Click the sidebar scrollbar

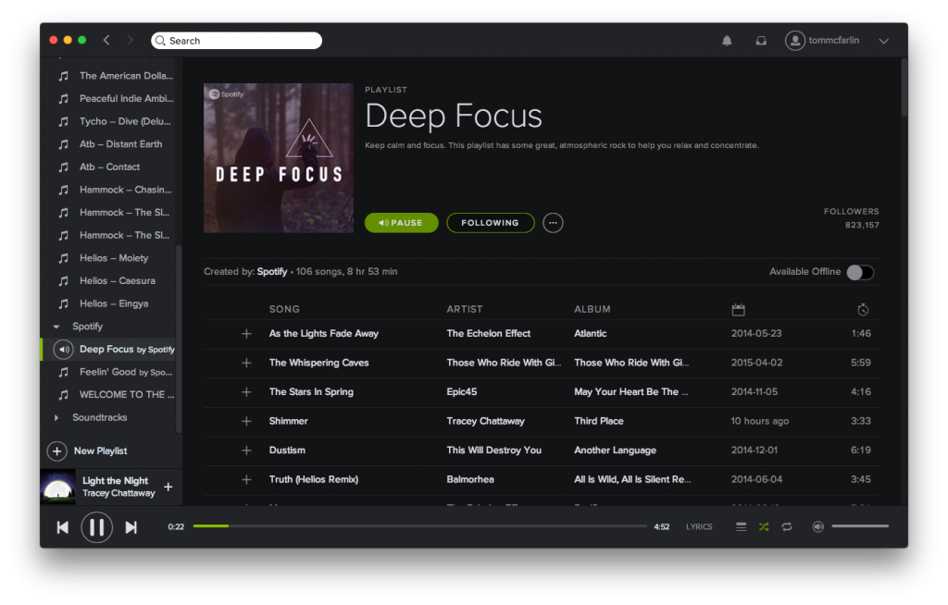[x=179, y=339]
